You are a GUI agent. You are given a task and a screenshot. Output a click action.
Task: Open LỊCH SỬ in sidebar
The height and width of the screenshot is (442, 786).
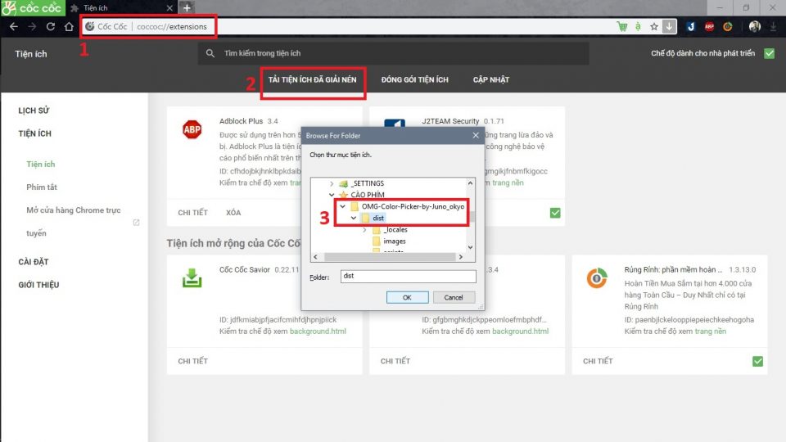point(34,110)
